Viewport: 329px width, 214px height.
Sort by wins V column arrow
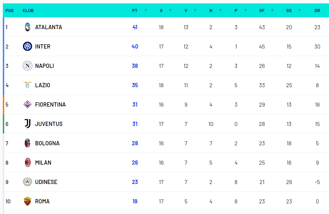[x=195, y=11]
